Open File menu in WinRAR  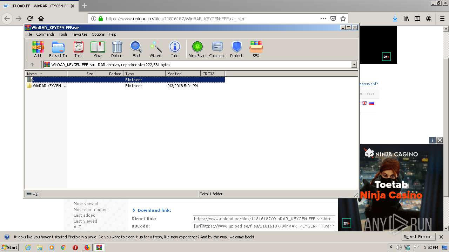tap(29, 34)
